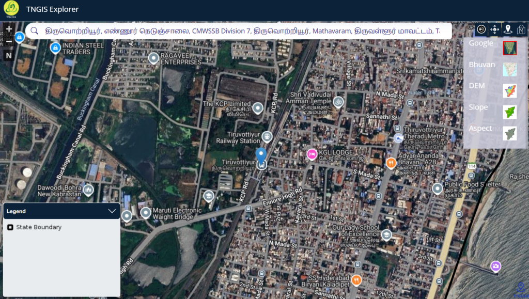Image resolution: width=529 pixels, height=299 pixels.
Task: Click the address search input field
Action: [243, 31]
